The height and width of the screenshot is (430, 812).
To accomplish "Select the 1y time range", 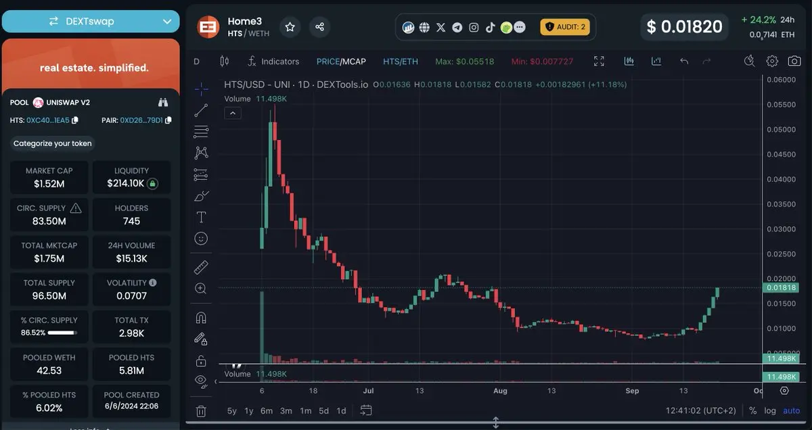I will pos(249,410).
